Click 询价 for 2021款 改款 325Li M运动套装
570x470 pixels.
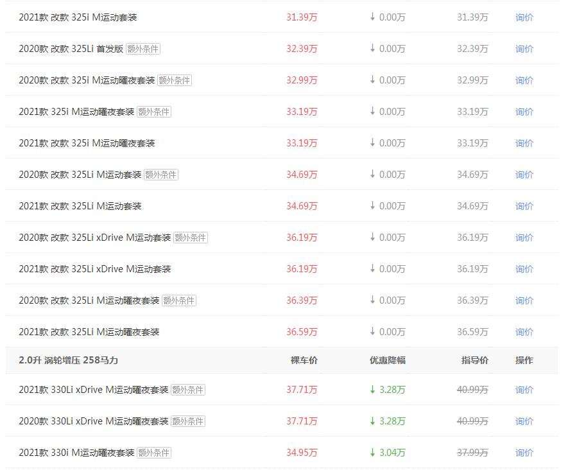point(524,206)
